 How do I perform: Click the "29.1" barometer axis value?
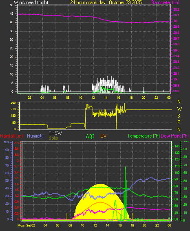pyautogui.click(x=176, y=73)
